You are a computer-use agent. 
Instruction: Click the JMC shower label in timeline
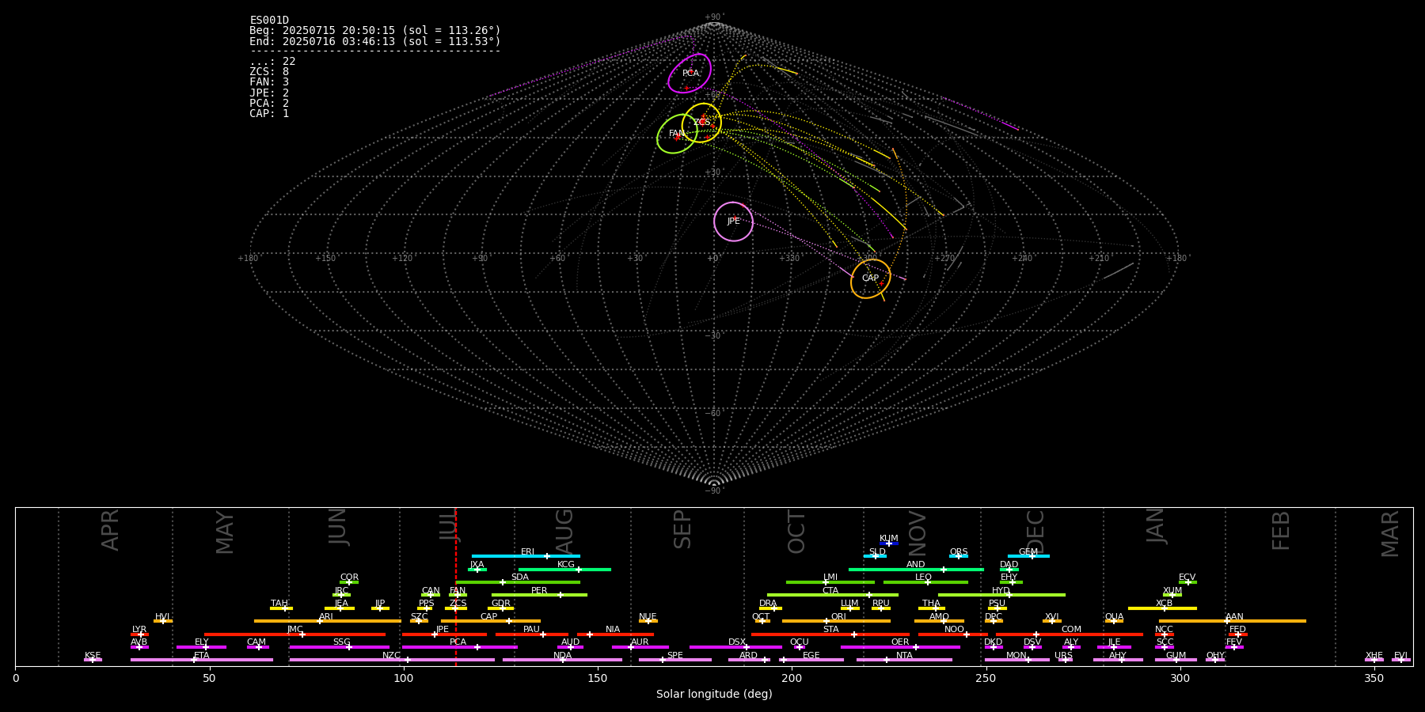[x=295, y=630]
